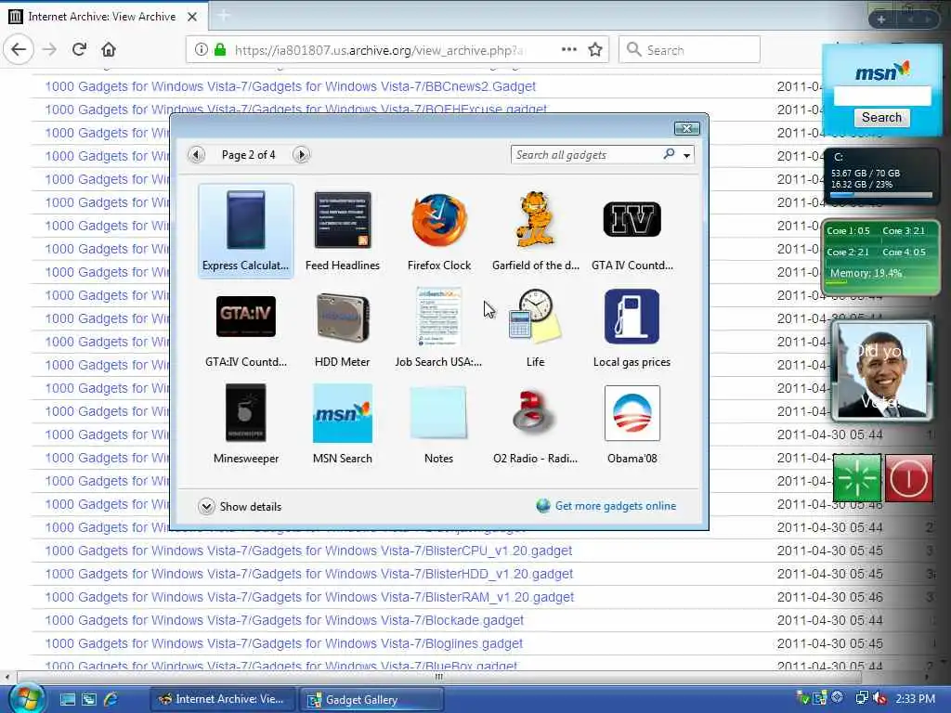
Task: Go to browser Home page
Action: (109, 49)
